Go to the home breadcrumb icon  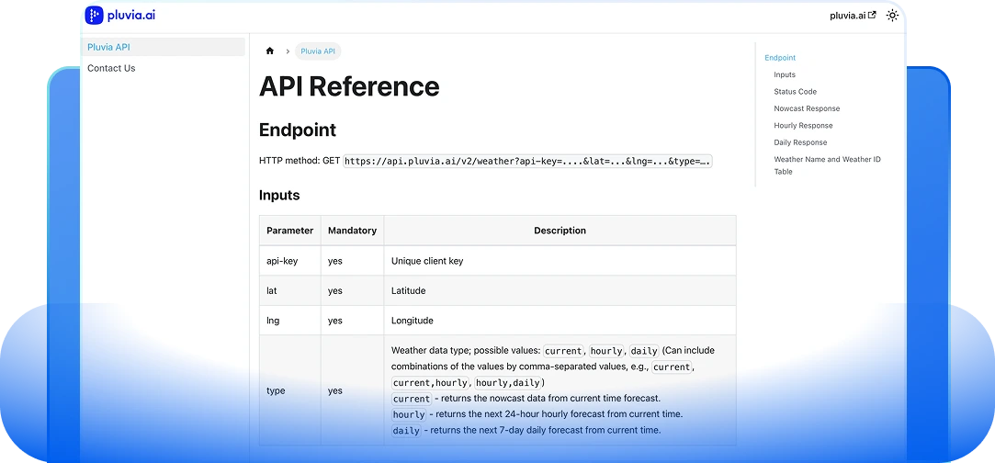click(269, 51)
